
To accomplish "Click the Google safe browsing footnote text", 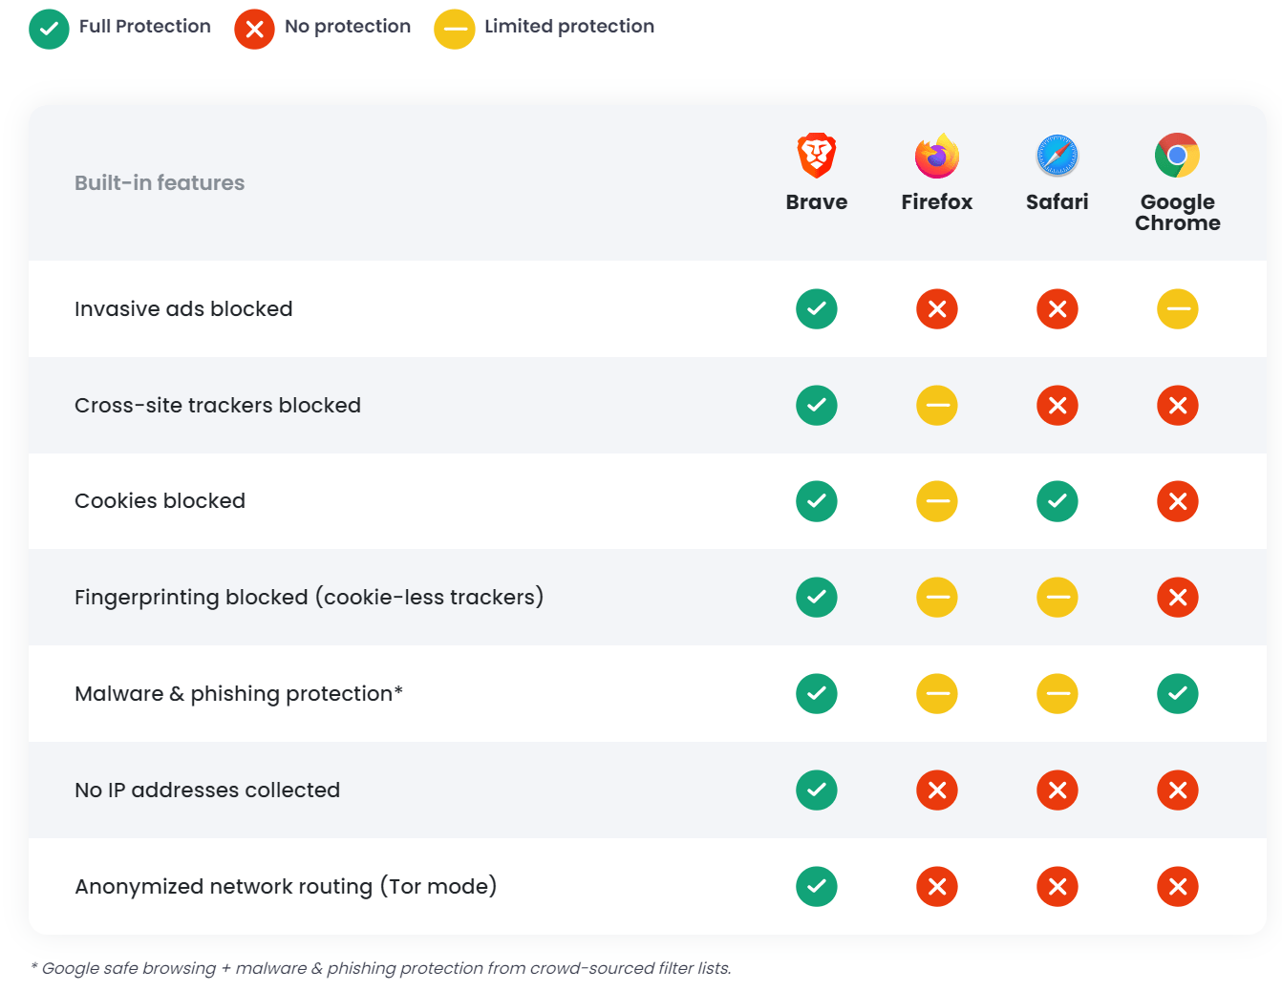I will (382, 968).
